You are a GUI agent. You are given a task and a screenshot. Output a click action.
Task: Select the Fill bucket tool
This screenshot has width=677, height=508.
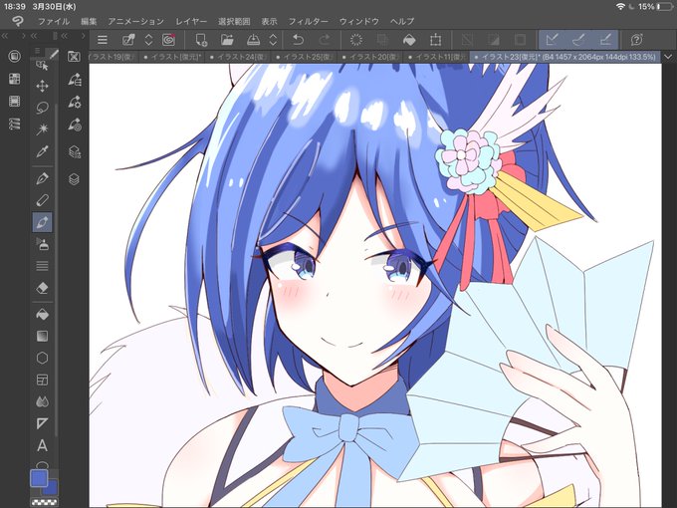click(x=42, y=315)
